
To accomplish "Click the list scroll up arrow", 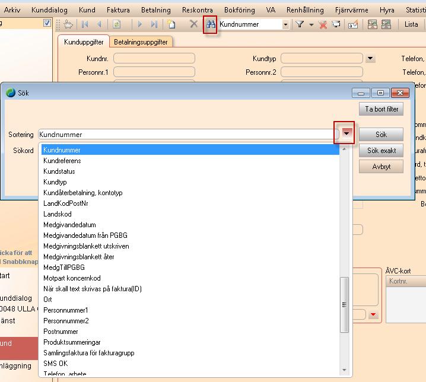I will click(344, 149).
